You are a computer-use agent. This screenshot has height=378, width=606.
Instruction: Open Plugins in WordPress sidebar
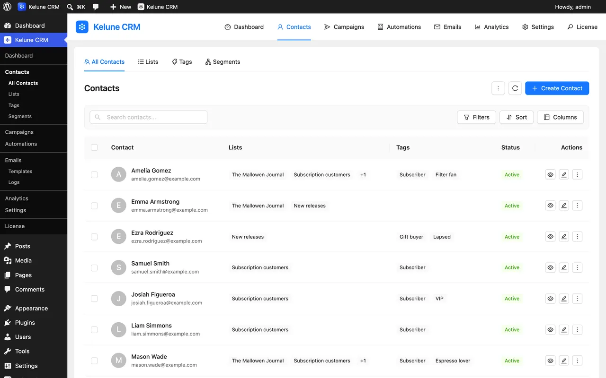tap(25, 323)
